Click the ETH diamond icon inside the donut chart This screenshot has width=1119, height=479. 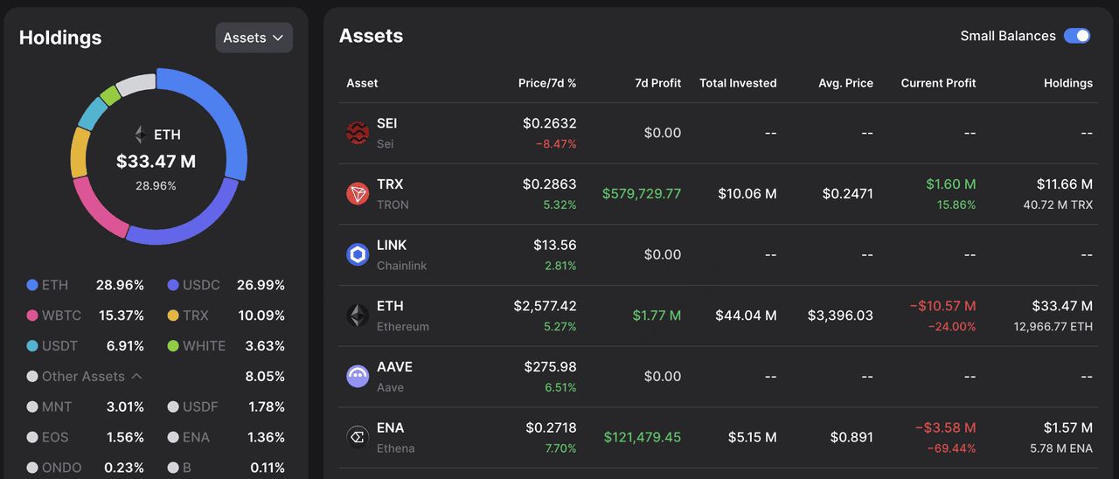(x=140, y=135)
